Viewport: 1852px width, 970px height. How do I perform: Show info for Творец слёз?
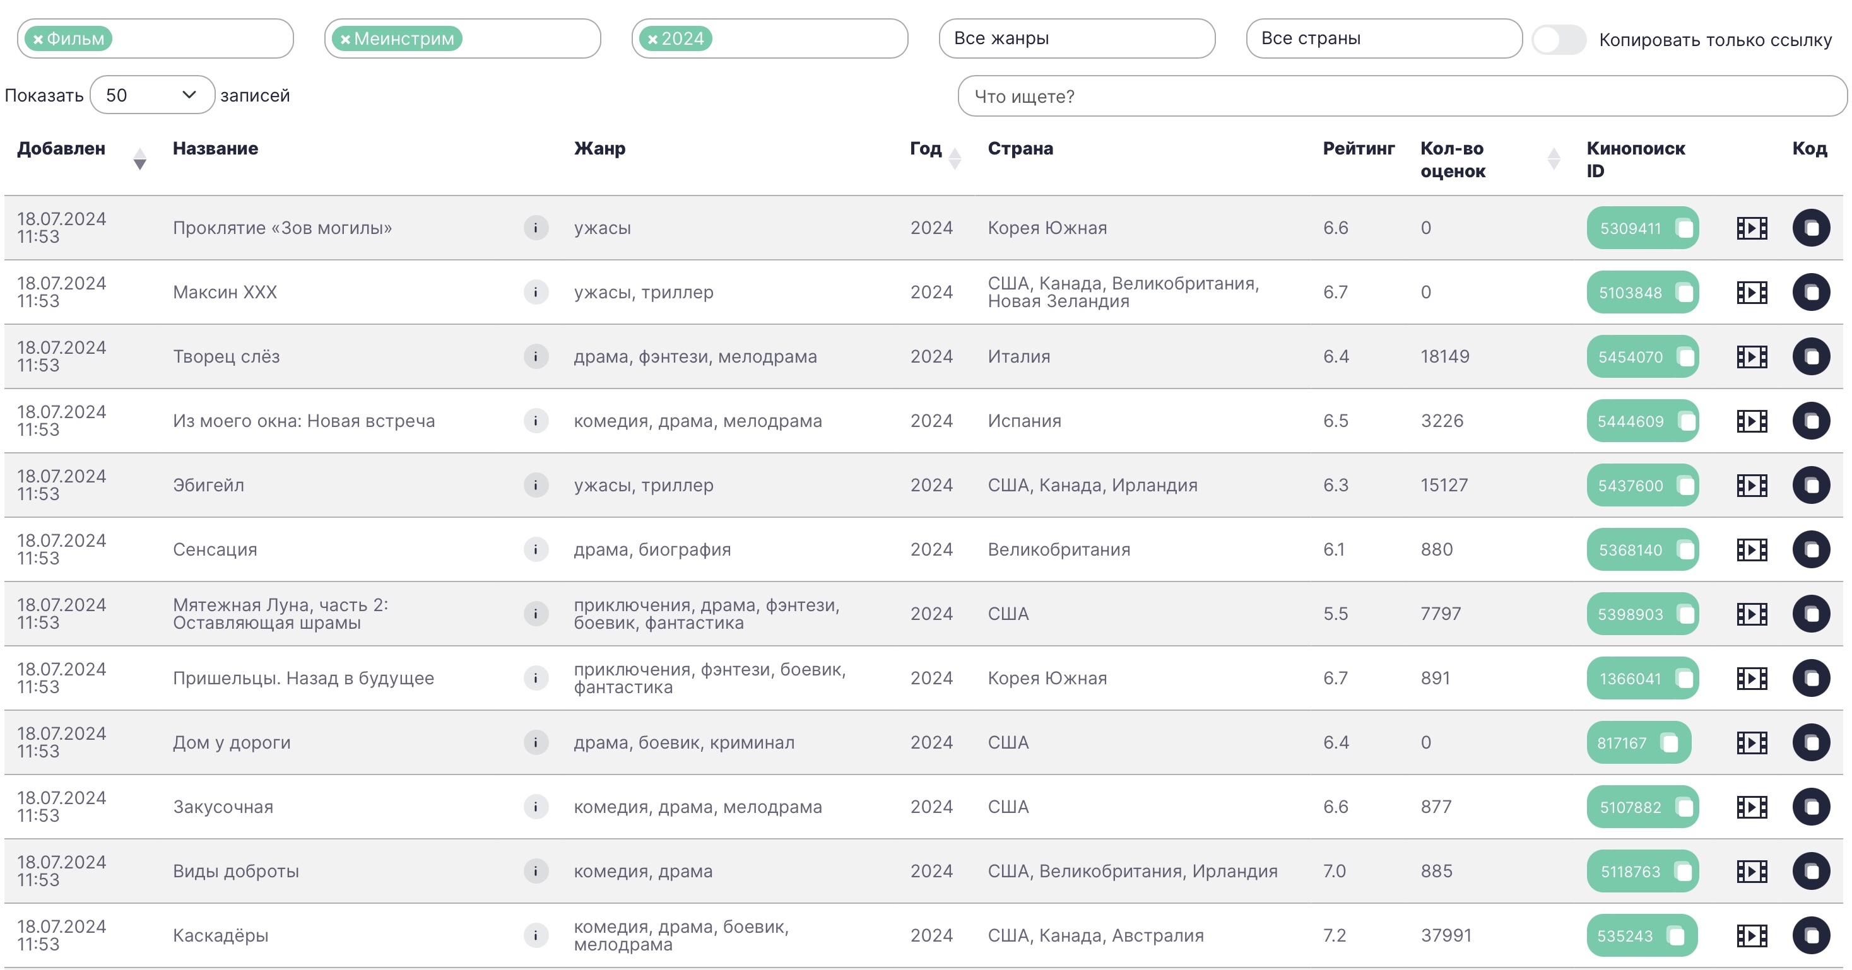(x=536, y=356)
